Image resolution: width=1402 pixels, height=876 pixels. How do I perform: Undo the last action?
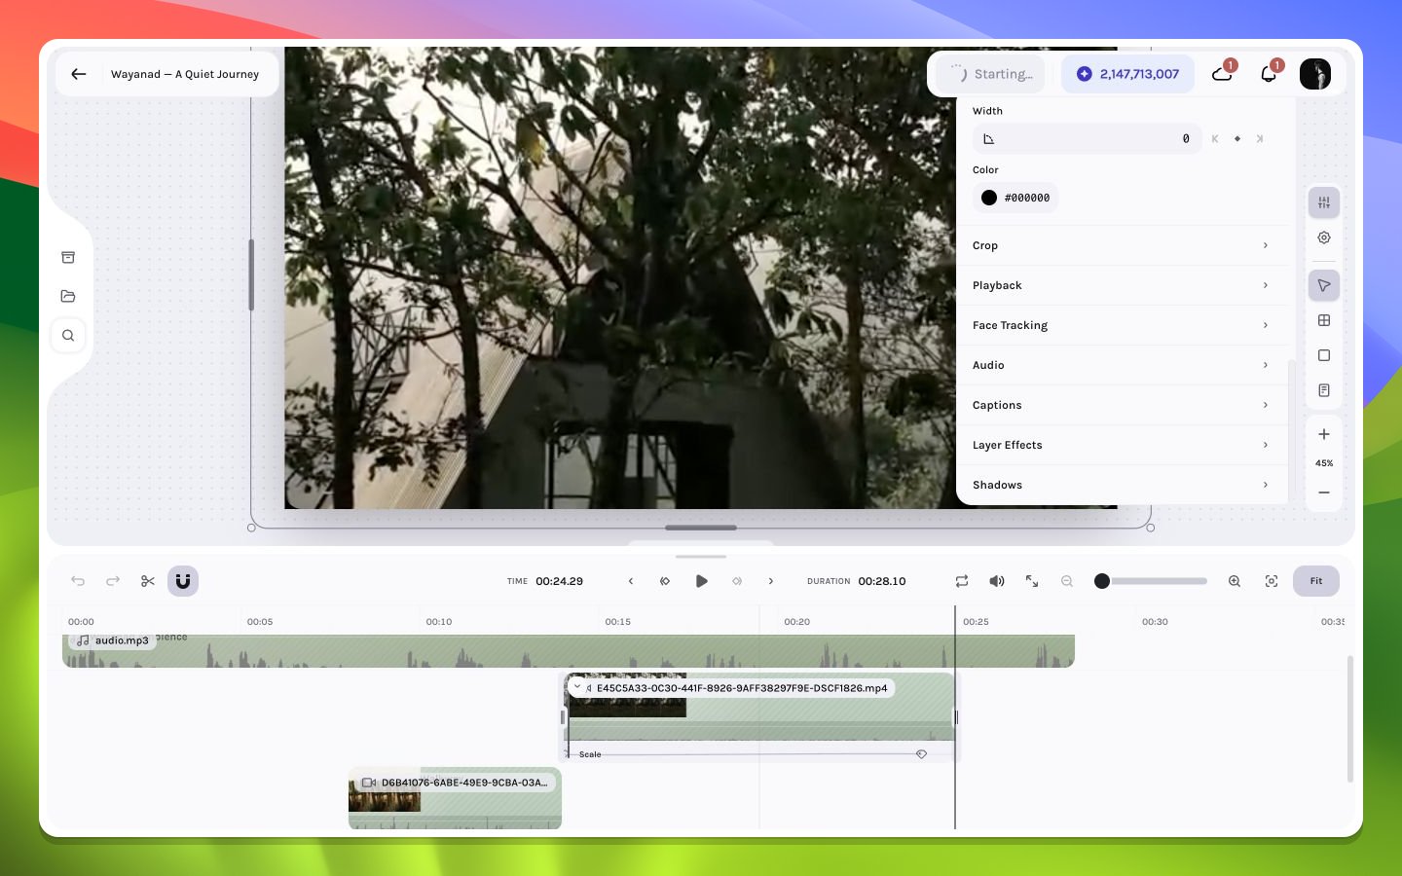[x=78, y=581]
